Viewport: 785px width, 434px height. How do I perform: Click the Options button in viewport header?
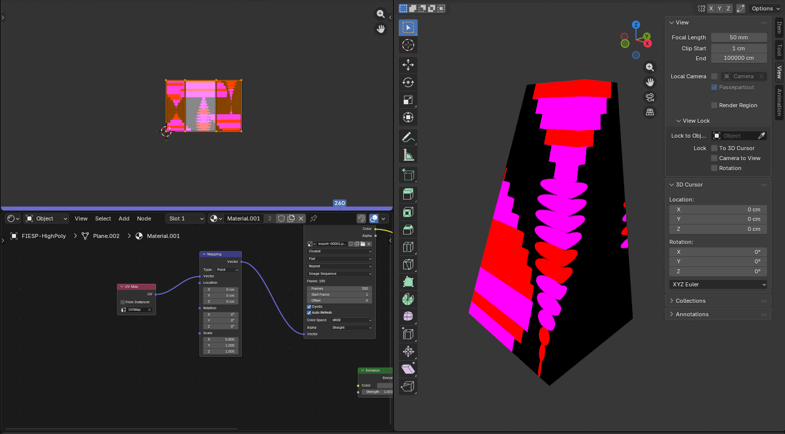pos(765,8)
